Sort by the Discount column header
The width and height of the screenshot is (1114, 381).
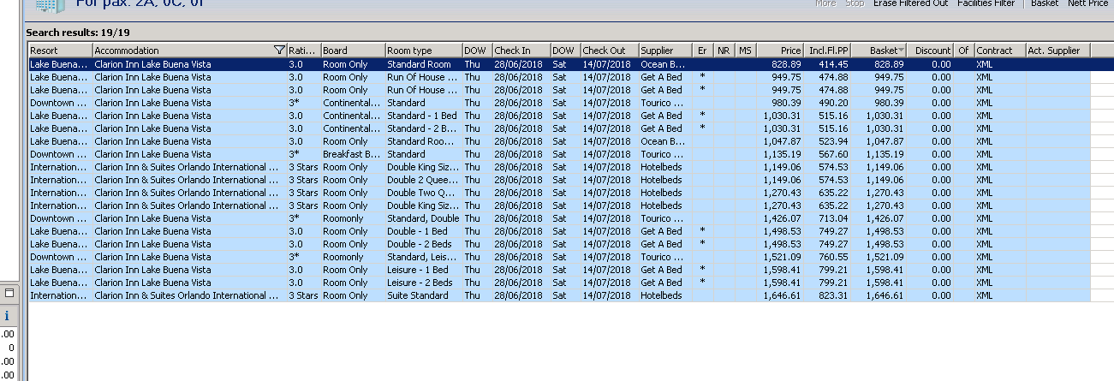931,51
